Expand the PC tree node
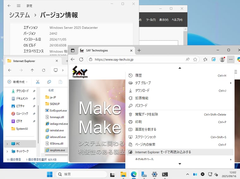This screenshot has height=179, width=240. pos(7,144)
